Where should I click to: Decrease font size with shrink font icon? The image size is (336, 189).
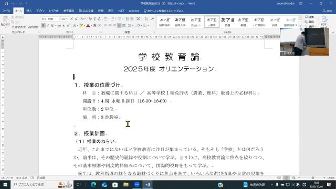click(76, 19)
